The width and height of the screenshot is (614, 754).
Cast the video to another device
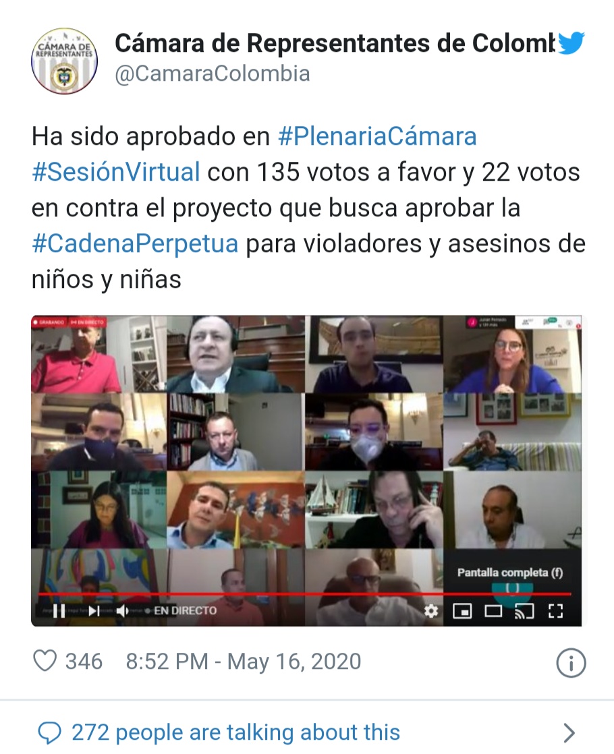click(x=524, y=611)
